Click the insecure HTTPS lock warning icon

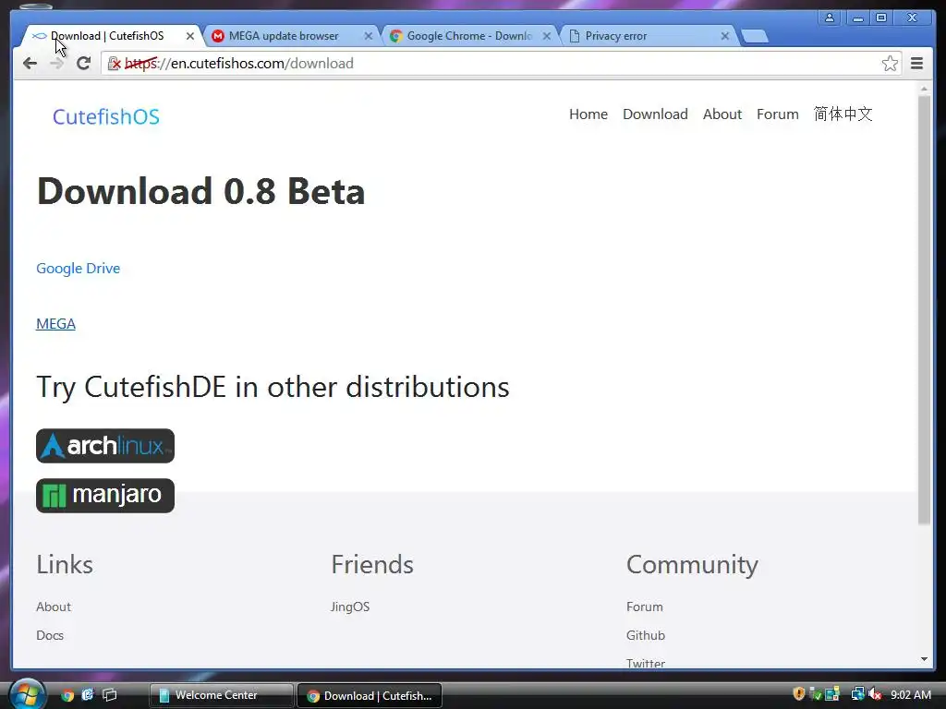(x=114, y=64)
